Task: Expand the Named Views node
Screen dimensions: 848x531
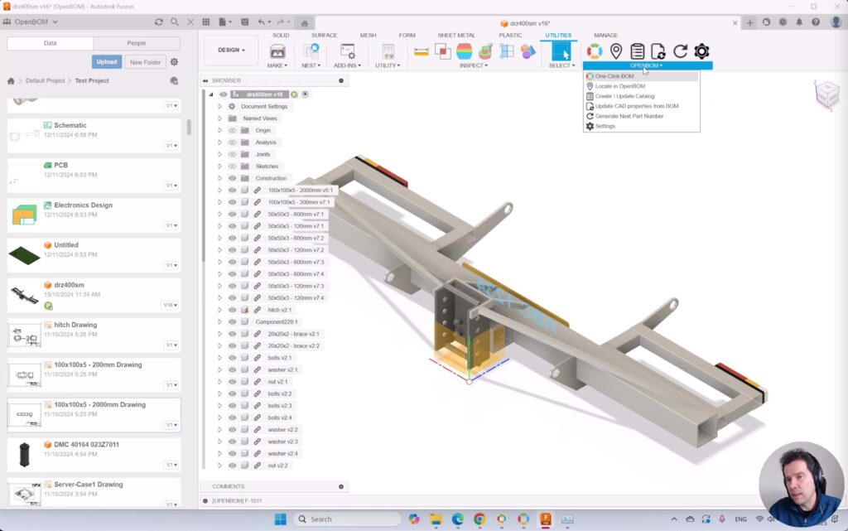Action: (219, 118)
